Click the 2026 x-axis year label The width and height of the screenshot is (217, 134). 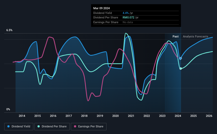(x=209, y=116)
